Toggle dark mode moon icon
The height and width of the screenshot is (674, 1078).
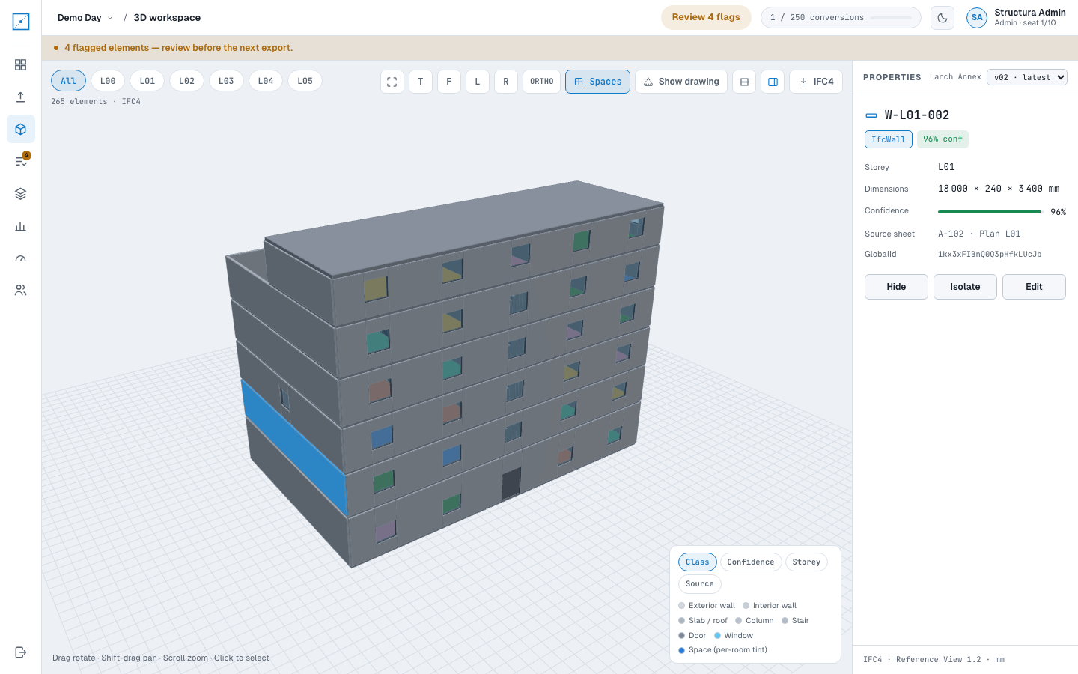point(943,18)
